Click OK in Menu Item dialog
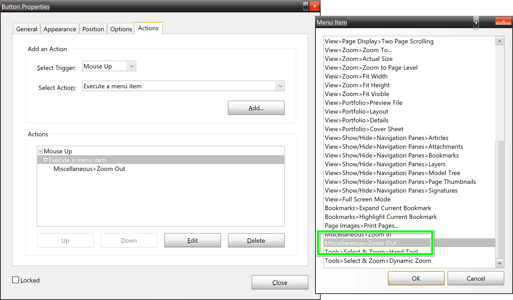Viewport: 513px width, 300px height. [x=416, y=278]
